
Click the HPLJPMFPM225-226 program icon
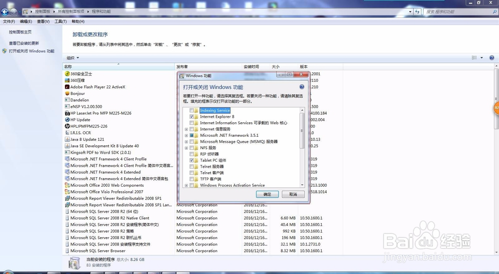(67, 126)
